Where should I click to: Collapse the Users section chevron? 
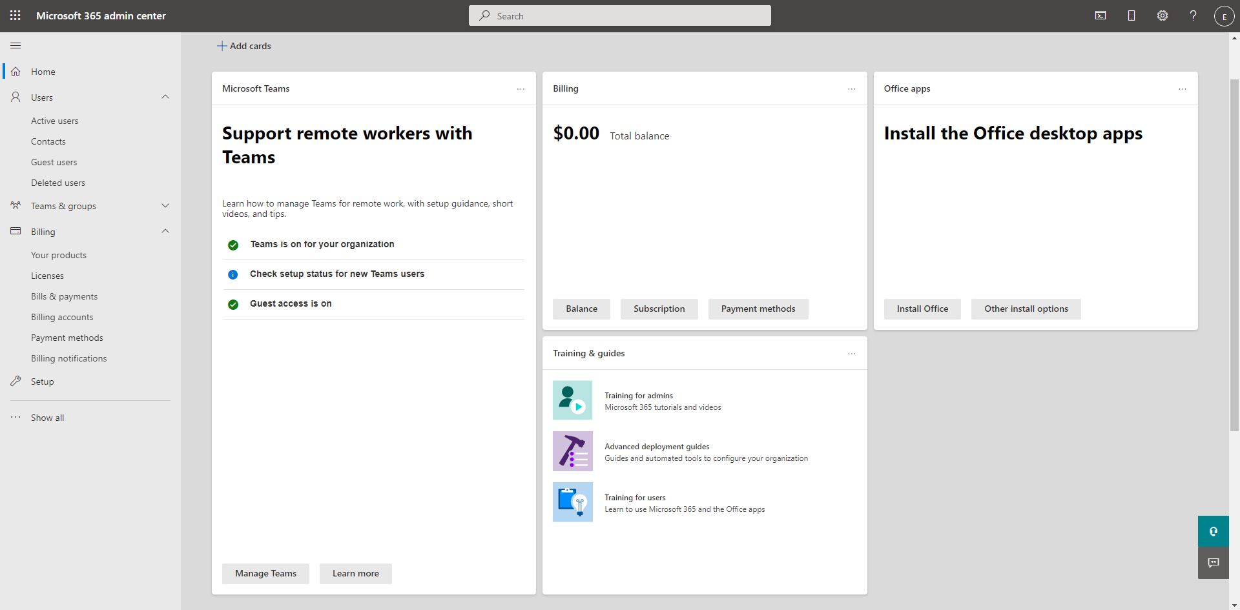(x=165, y=97)
